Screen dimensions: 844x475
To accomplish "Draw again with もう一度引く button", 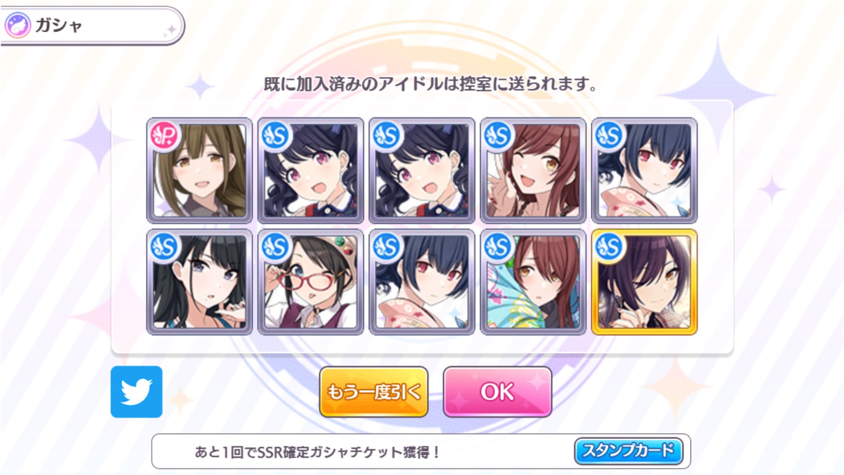I will (373, 392).
